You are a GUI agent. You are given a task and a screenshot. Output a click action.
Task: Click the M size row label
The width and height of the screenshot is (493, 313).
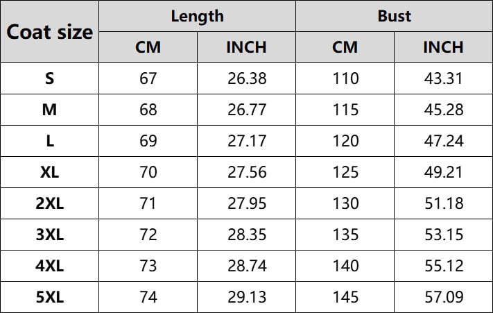click(x=49, y=110)
